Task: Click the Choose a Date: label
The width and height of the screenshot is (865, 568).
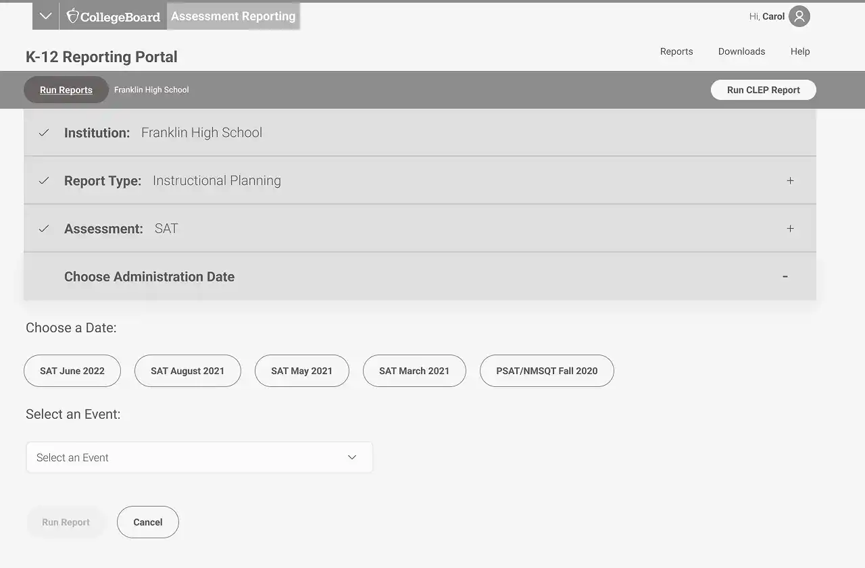Action: click(71, 328)
